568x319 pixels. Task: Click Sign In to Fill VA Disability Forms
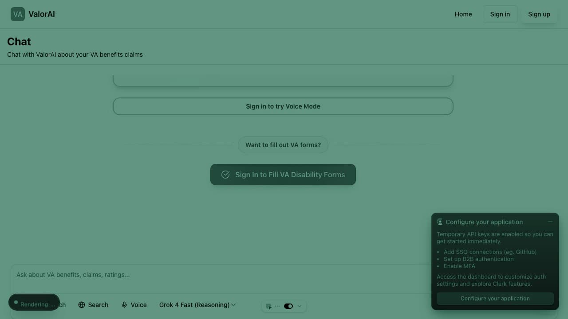(x=283, y=175)
